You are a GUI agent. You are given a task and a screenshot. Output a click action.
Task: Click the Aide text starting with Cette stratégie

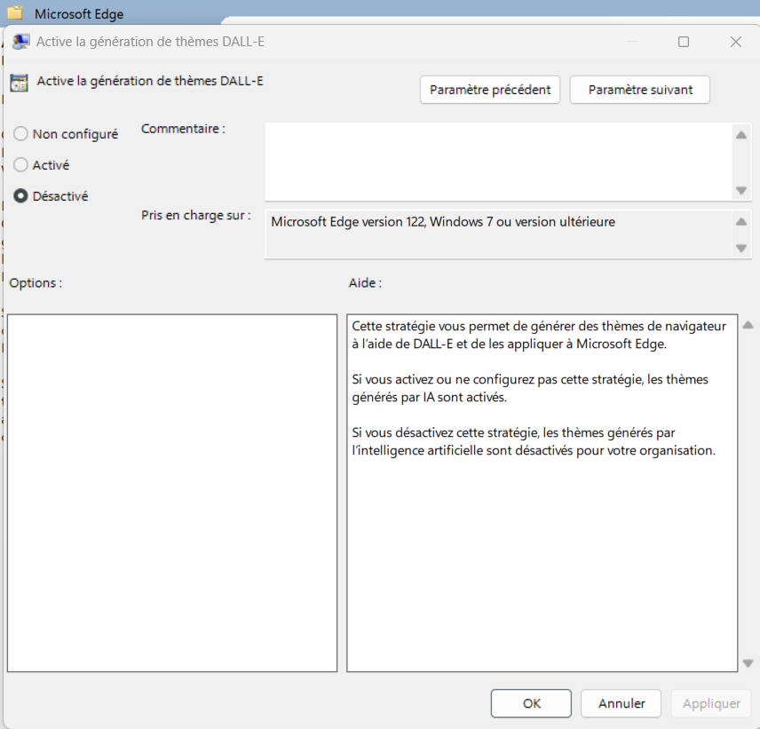click(539, 335)
